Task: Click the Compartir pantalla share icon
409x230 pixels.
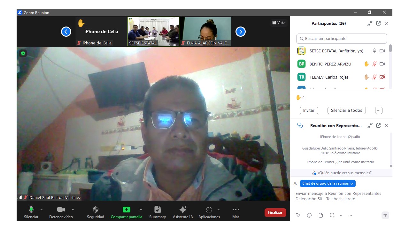Action: tap(126, 210)
